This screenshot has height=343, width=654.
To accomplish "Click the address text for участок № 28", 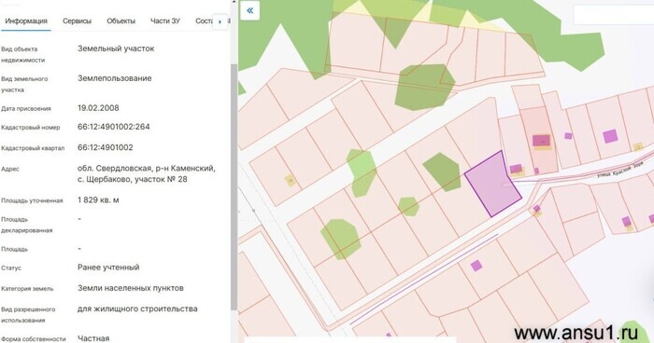I will click(x=147, y=174).
